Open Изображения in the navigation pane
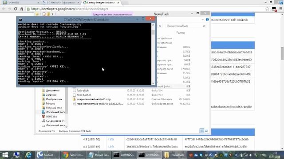 coord(54,99)
